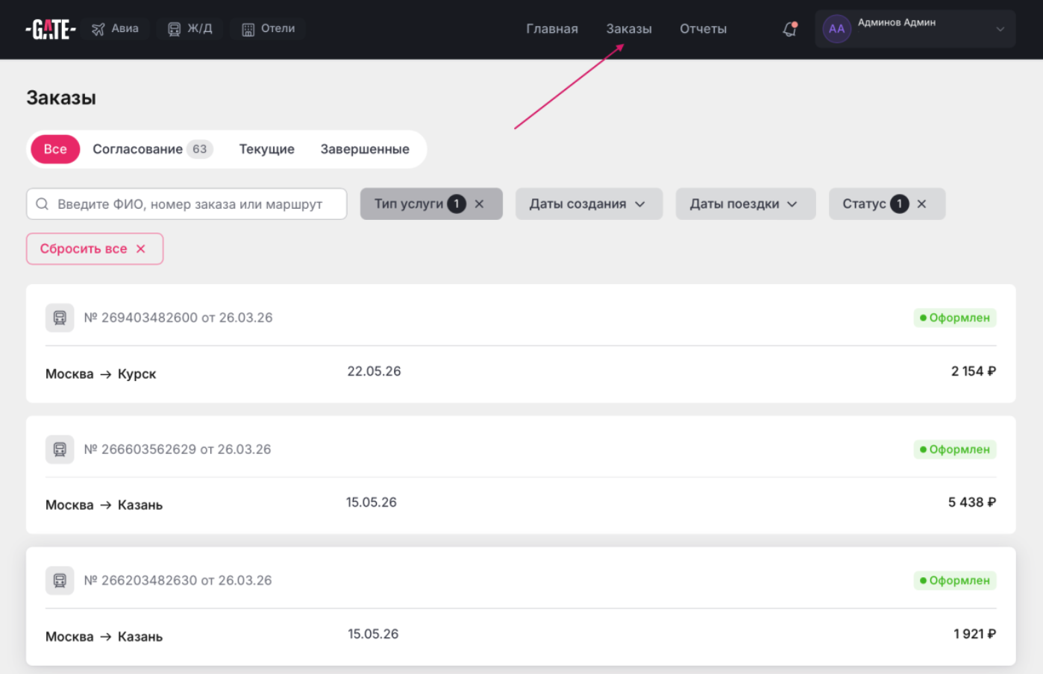Switch to the Завершенные tab
The height and width of the screenshot is (674, 1043).
(x=364, y=149)
